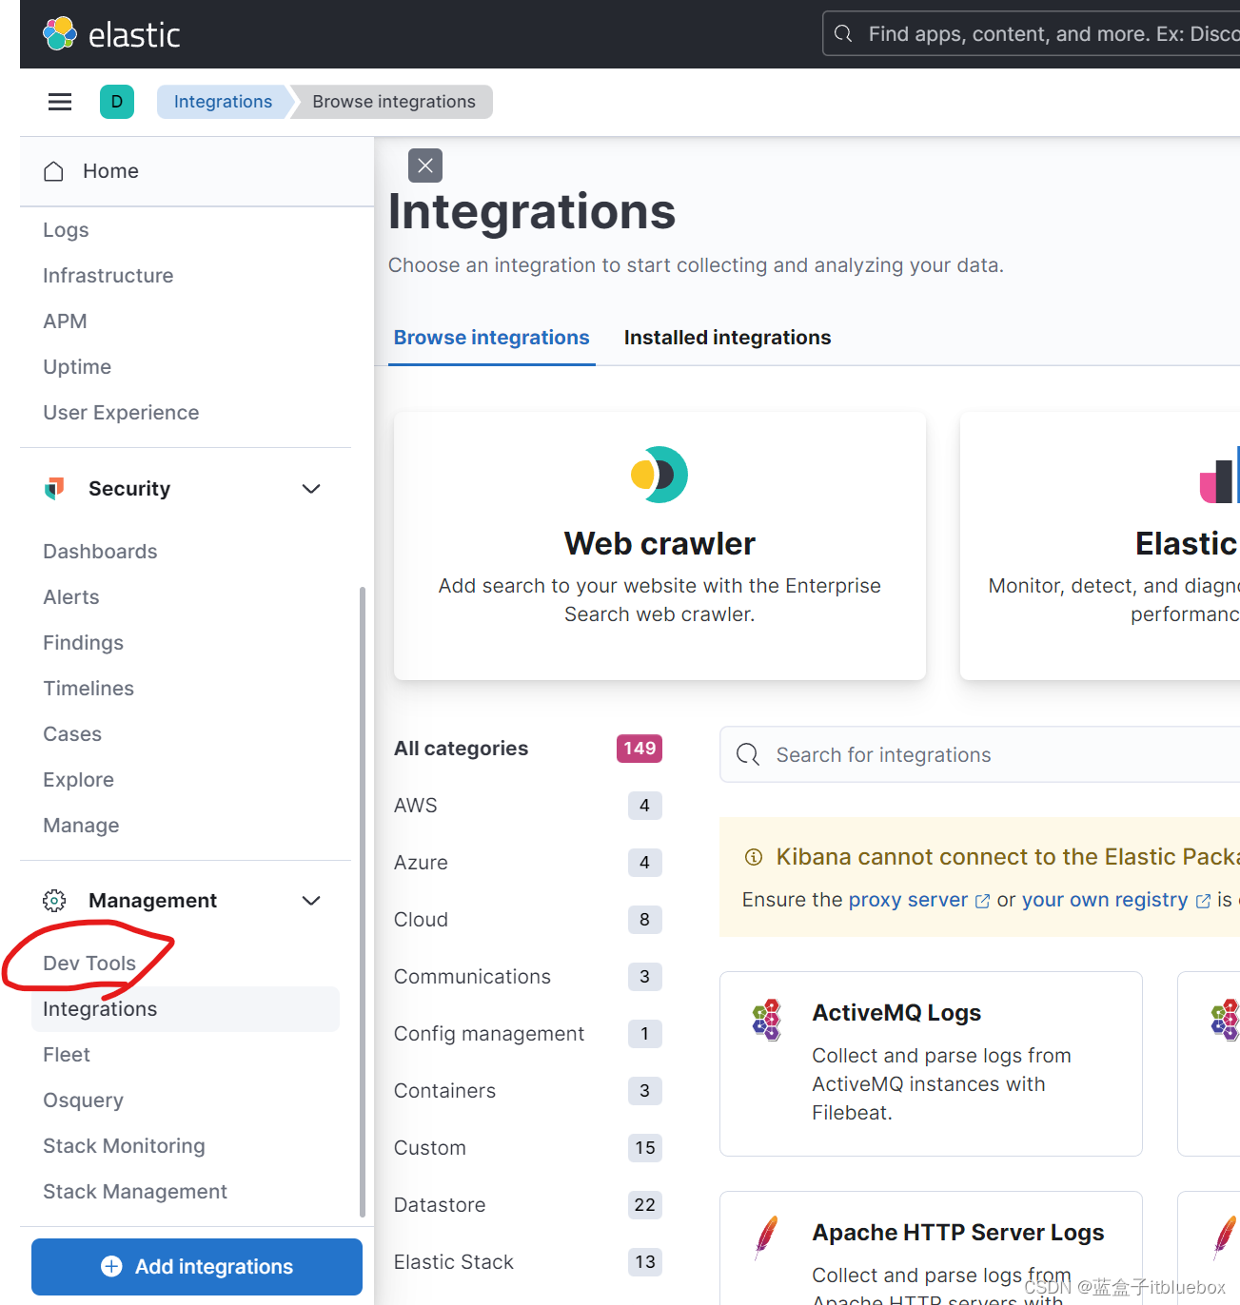Switch to Browse integrations tab
The width and height of the screenshot is (1240, 1305).
pyautogui.click(x=492, y=338)
